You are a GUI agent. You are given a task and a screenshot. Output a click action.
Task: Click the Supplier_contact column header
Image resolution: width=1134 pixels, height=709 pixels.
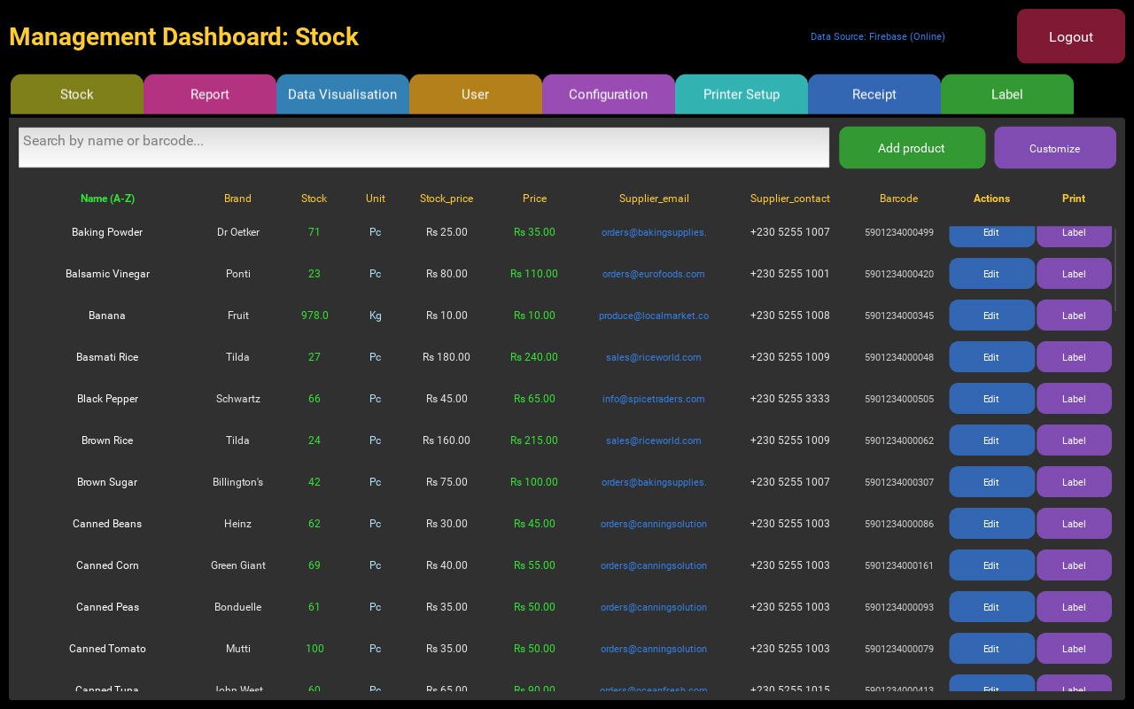(790, 199)
